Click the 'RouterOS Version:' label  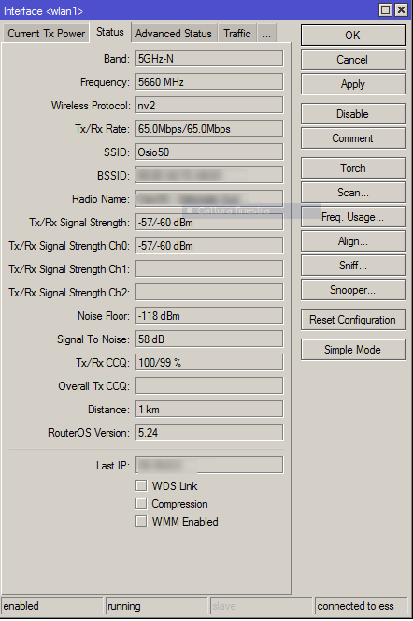click(x=88, y=433)
